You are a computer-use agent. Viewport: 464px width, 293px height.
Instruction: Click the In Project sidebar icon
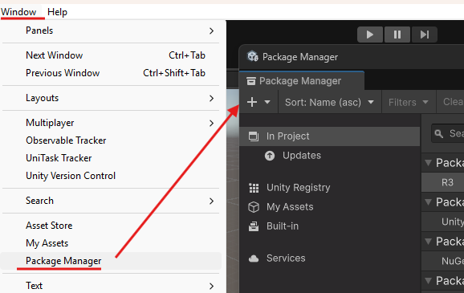(254, 136)
